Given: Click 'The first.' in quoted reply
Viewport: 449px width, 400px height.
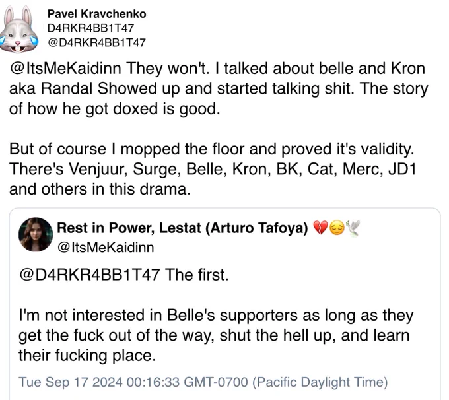Looking at the screenshot, I should tap(197, 275).
